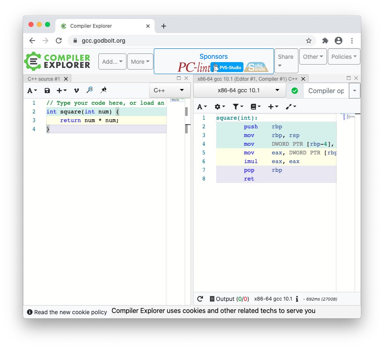The width and height of the screenshot is (384, 349).
Task: Open the browser extensions puzzle icon
Action: 325,41
